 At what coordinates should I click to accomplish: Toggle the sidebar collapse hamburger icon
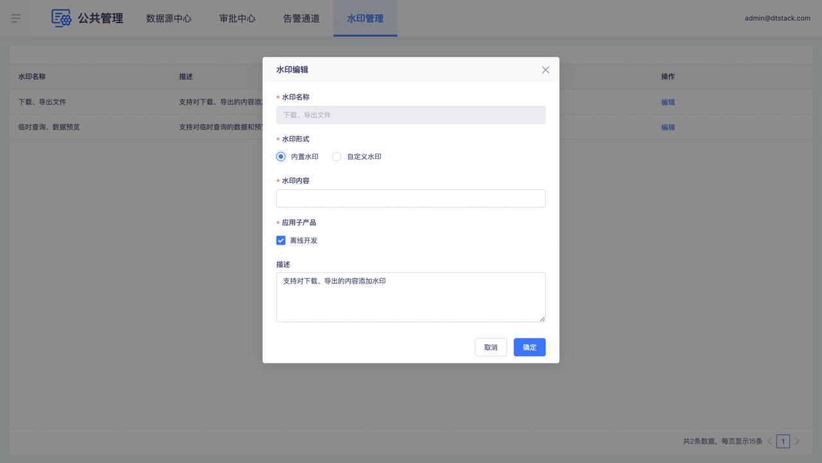coord(16,19)
